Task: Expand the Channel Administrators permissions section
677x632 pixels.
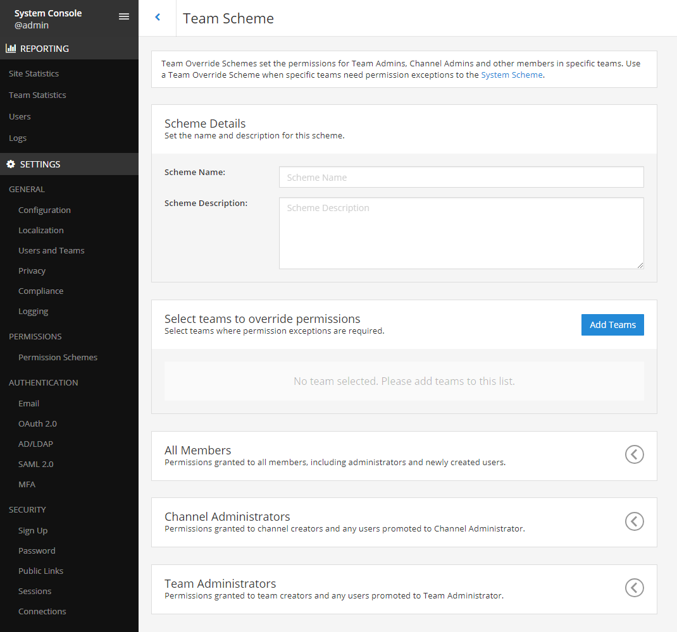Action: click(x=634, y=521)
